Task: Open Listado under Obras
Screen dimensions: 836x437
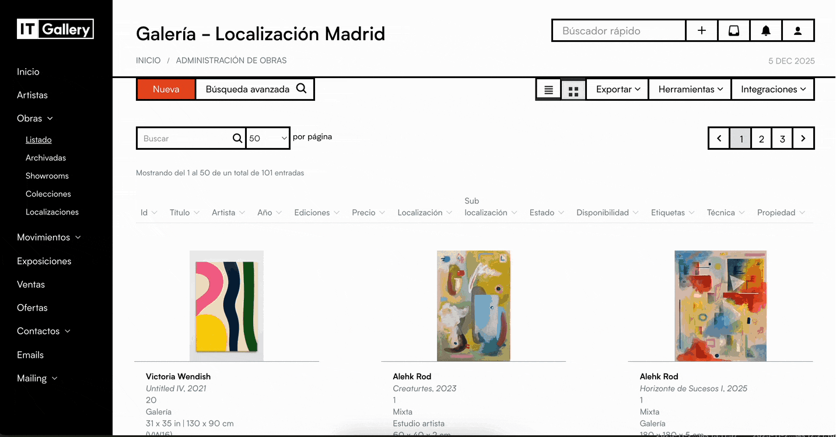Action: pos(39,140)
